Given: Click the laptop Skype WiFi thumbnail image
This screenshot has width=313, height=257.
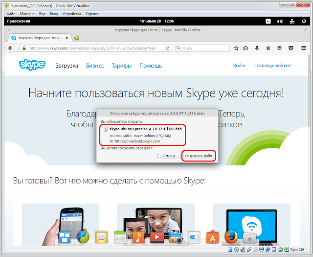Looking at the screenshot, I should [x=252, y=225].
